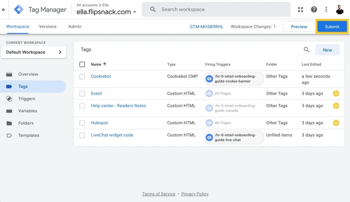Click the hr-0-retail-onboarding-guide-cookie-banner trigger chip
The height and width of the screenshot is (202, 350).
pyautogui.click(x=234, y=79)
